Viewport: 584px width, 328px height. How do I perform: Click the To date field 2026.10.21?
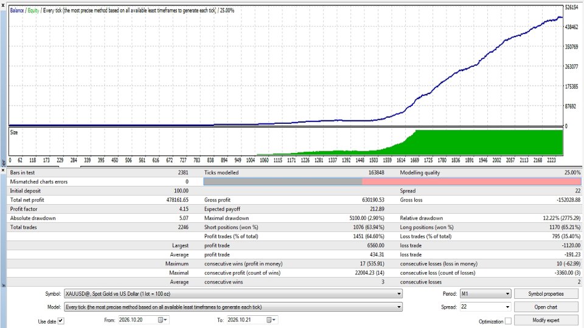[246, 320]
